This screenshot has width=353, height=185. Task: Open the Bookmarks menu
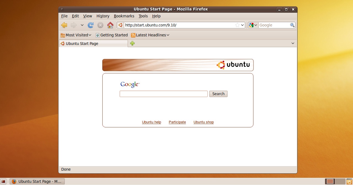[x=124, y=16]
